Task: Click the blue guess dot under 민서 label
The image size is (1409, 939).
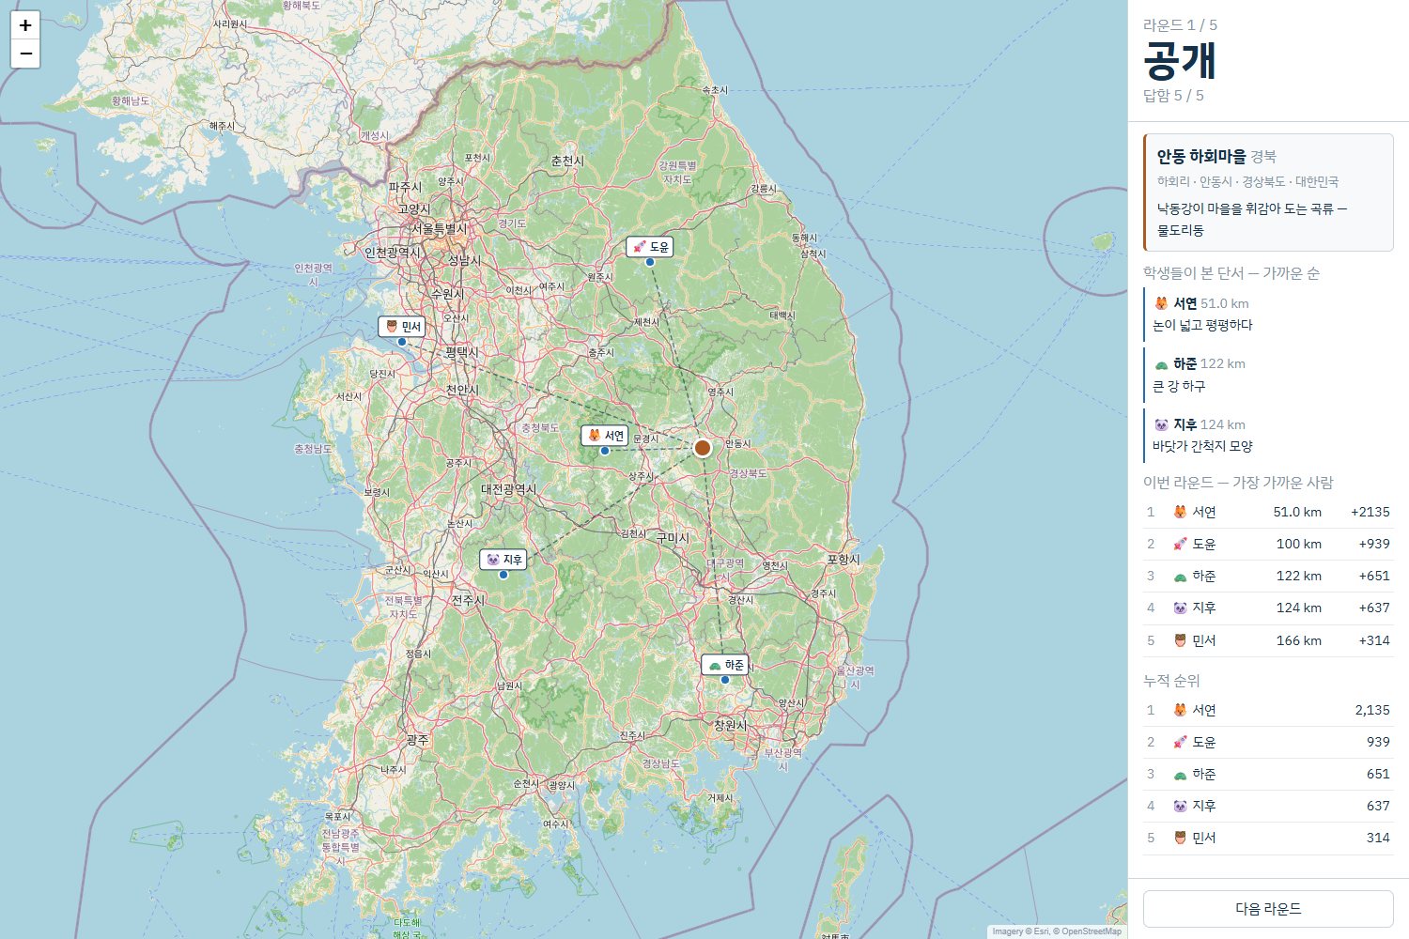Action: point(402,342)
